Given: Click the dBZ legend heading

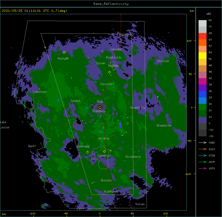Looking at the screenshot, I should point(209,14).
